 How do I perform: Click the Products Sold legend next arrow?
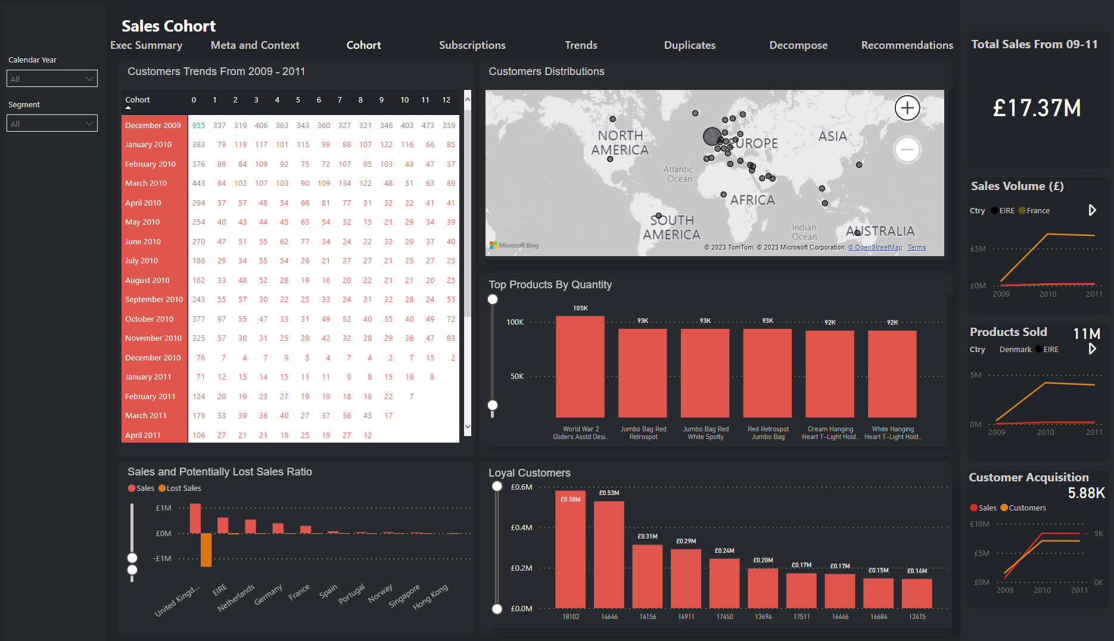click(1092, 349)
